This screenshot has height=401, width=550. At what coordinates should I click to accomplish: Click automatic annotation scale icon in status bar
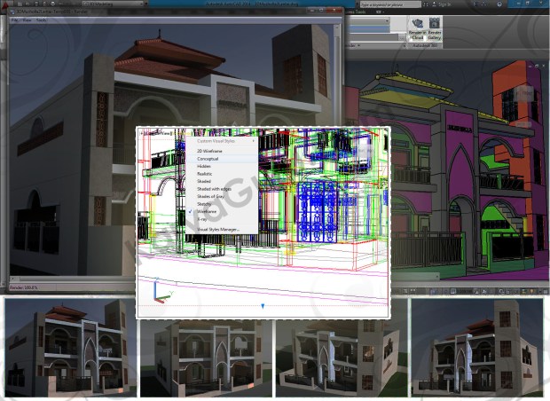point(484,291)
